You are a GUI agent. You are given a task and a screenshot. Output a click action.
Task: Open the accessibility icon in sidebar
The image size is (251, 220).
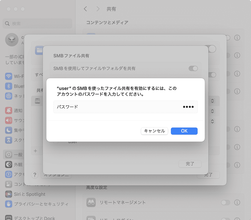tap(9, 174)
